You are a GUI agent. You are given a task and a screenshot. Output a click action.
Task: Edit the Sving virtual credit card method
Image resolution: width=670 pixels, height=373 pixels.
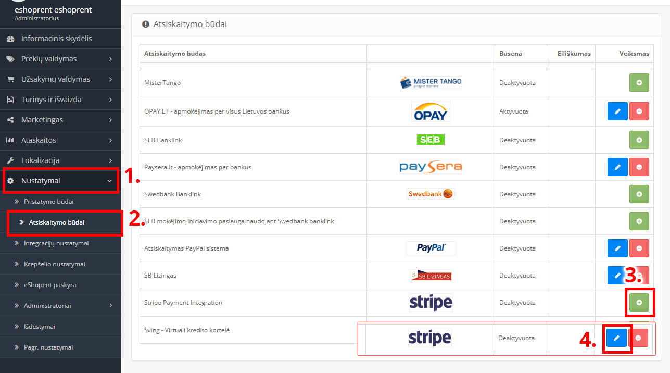616,338
